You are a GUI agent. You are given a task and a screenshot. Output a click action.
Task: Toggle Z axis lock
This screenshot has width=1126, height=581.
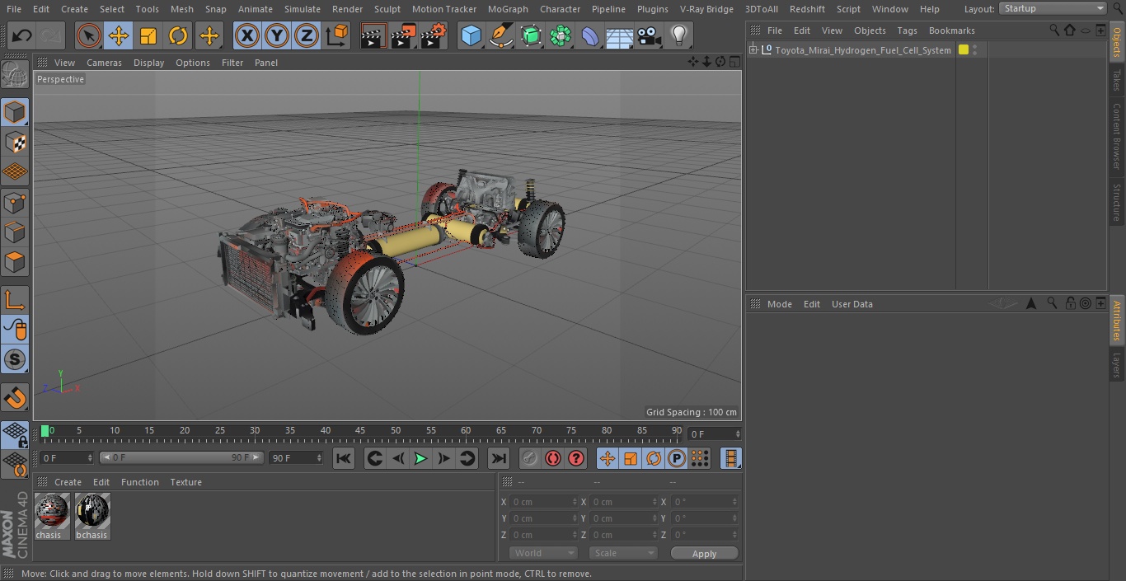(307, 35)
